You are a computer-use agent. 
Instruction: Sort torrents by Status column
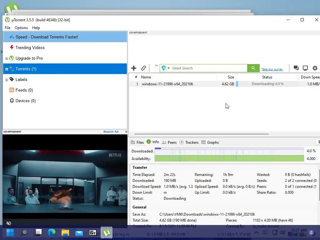pyautogui.click(x=267, y=77)
